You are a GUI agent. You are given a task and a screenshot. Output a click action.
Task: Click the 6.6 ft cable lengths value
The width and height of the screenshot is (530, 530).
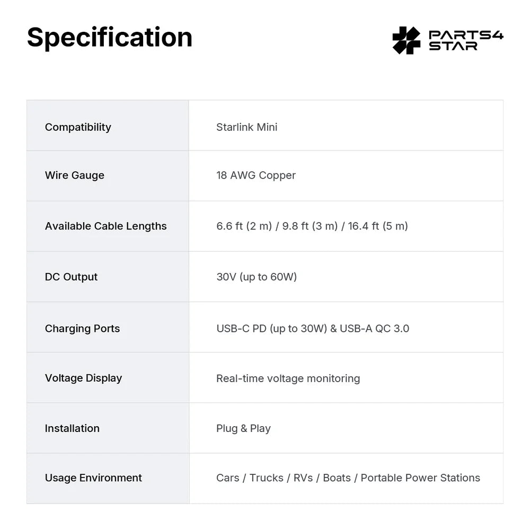312,226
